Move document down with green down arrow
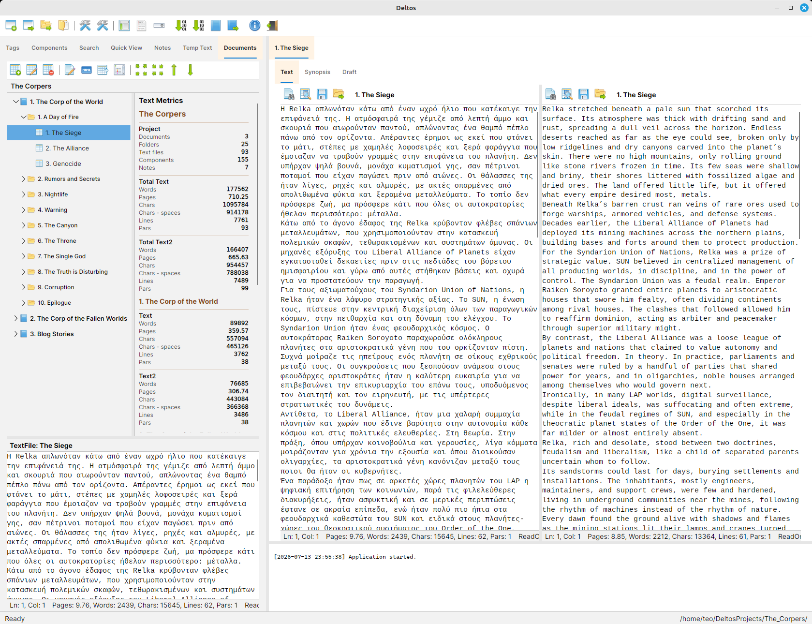The image size is (812, 624). 191,70
